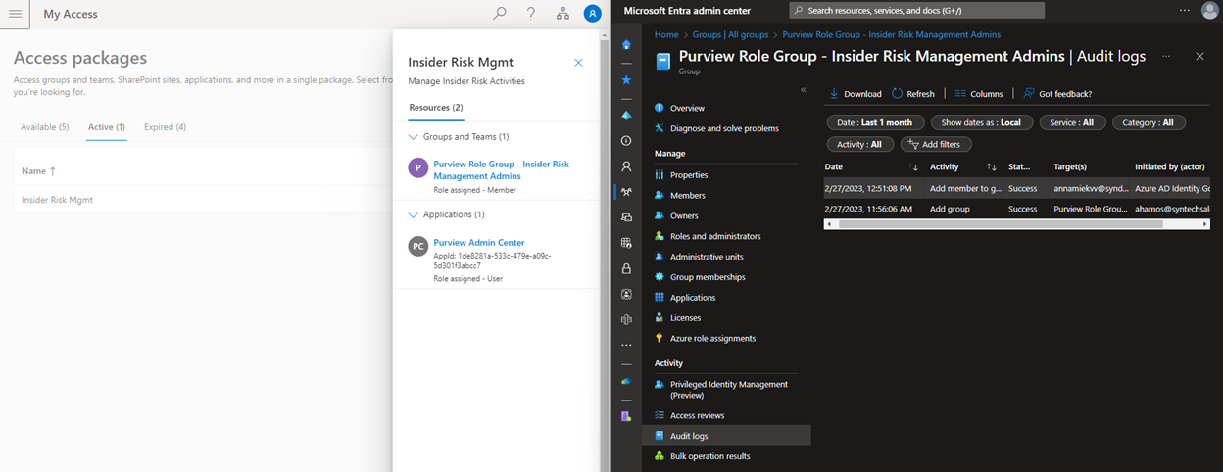The width and height of the screenshot is (1223, 472).
Task: Click the Download toolbar button
Action: (856, 94)
